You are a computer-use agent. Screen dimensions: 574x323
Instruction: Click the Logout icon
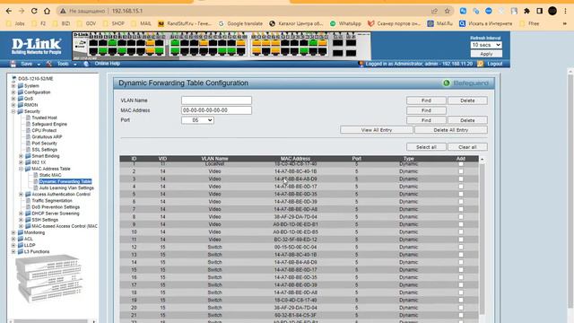(480, 64)
